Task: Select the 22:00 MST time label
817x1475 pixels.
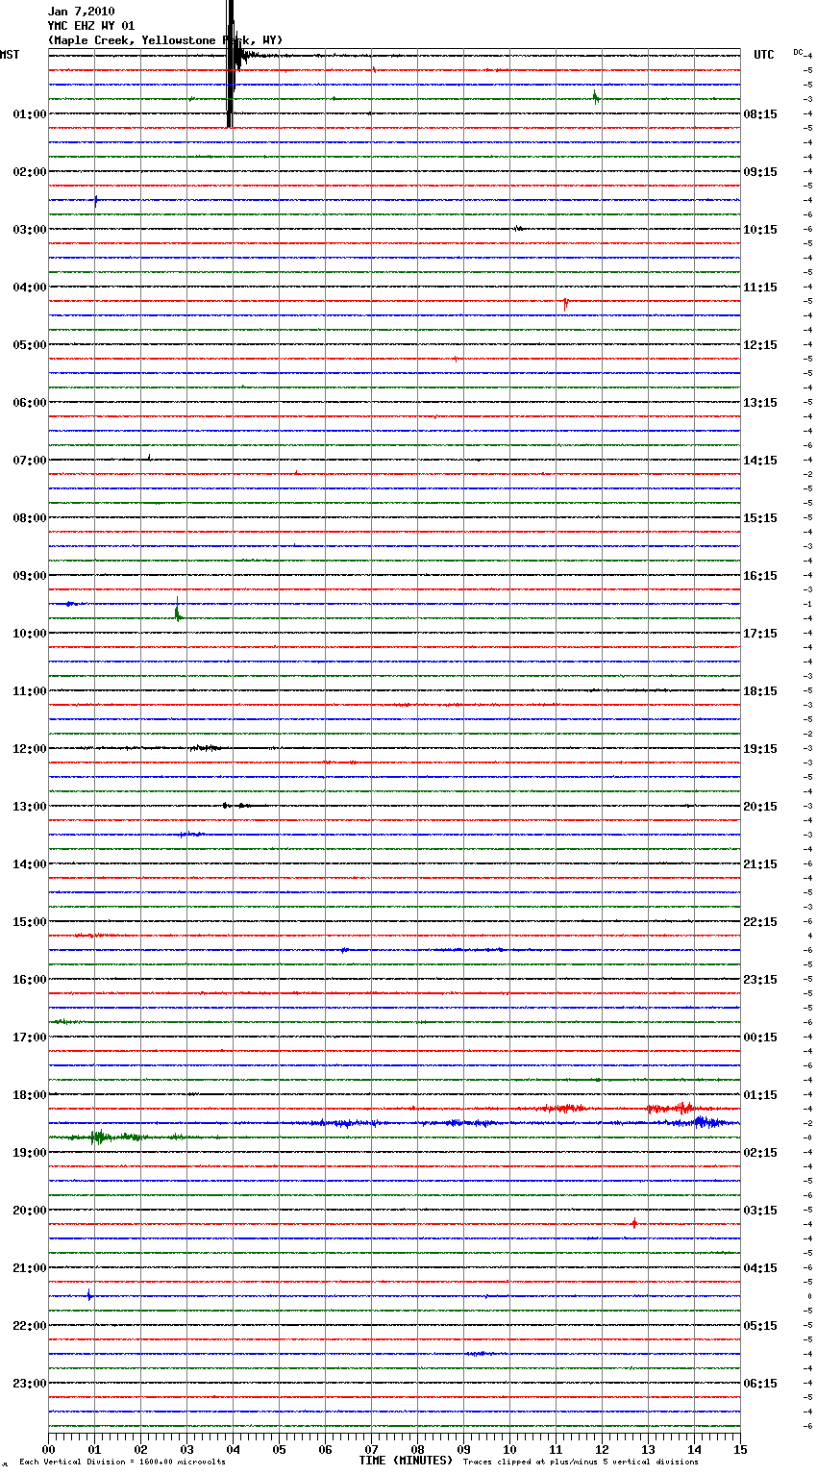Action: [x=30, y=1326]
